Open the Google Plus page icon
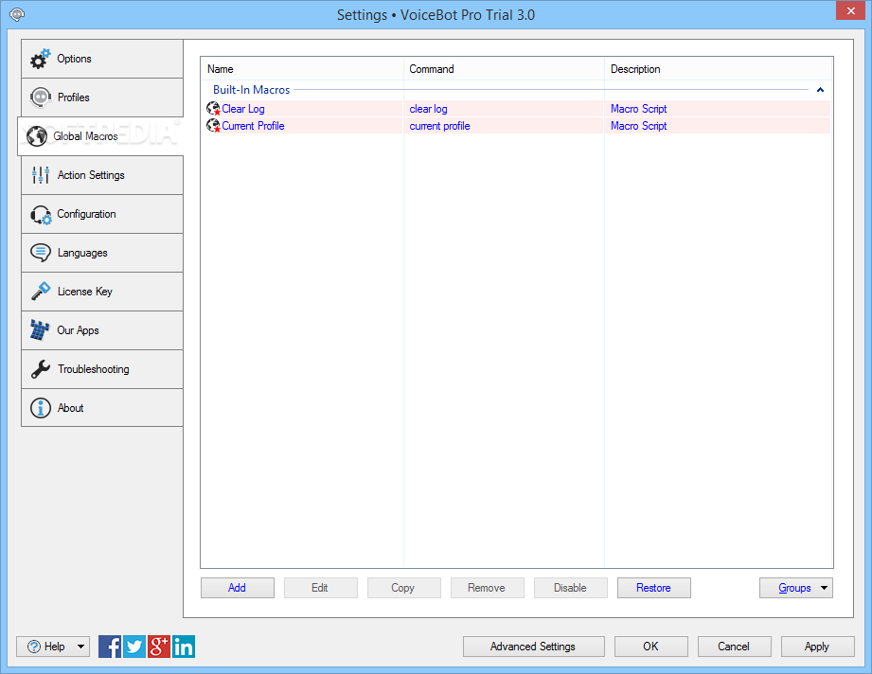The height and width of the screenshot is (674, 872). tap(159, 647)
